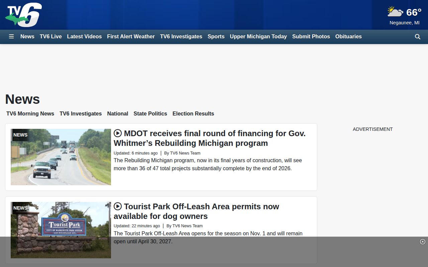The width and height of the screenshot is (428, 267).
Task: Click the MDOT article summary text
Action: click(x=208, y=164)
